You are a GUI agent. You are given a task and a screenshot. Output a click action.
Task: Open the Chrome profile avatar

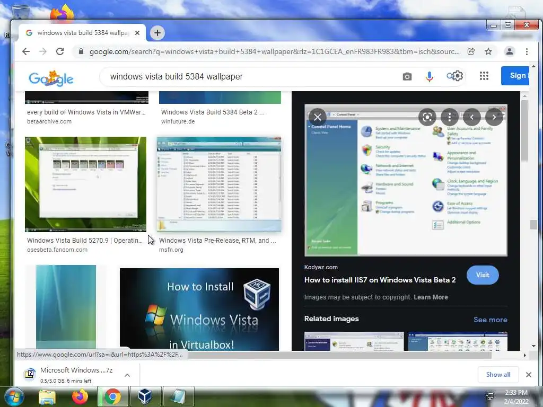pyautogui.click(x=510, y=51)
